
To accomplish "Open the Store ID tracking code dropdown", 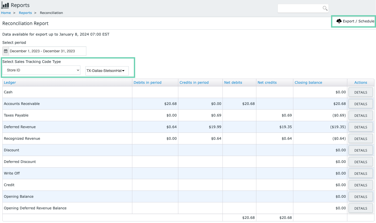I will [x=41, y=70].
